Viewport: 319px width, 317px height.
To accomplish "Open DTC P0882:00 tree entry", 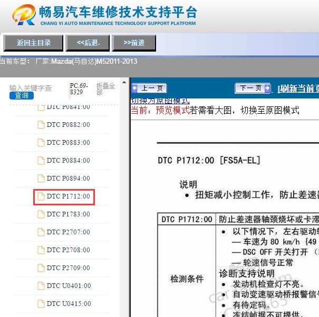I will tap(68, 125).
